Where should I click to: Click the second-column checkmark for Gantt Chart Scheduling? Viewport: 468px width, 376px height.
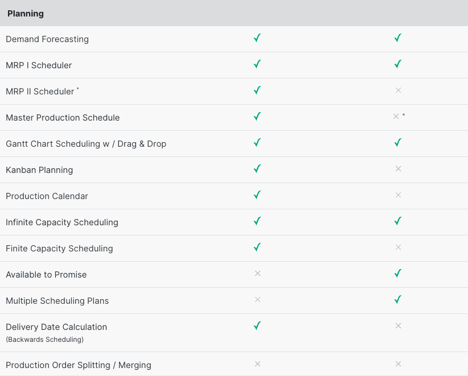pos(398,143)
